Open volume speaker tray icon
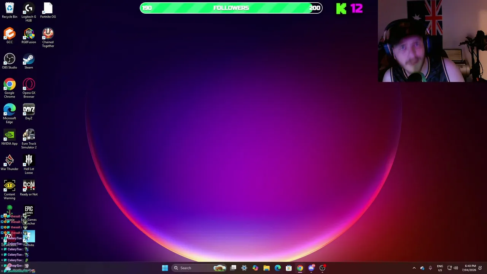Viewport: 487px width, 274px height. 456,268
